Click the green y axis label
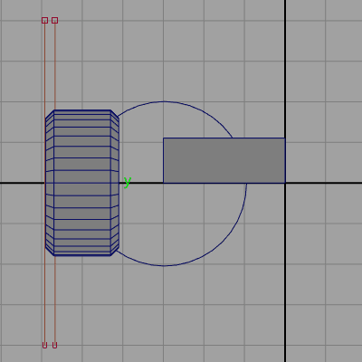This screenshot has width=362, height=362. [128, 183]
